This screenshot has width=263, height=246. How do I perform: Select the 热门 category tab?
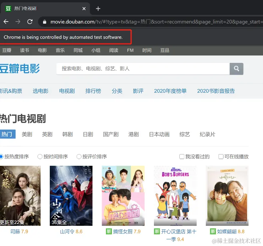pos(7,134)
